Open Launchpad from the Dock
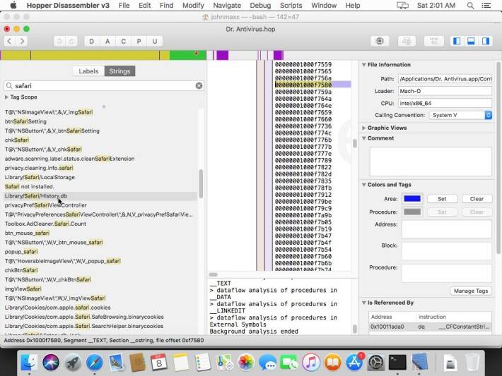Screen dimensions: 502x376 pyautogui.click(x=72, y=363)
